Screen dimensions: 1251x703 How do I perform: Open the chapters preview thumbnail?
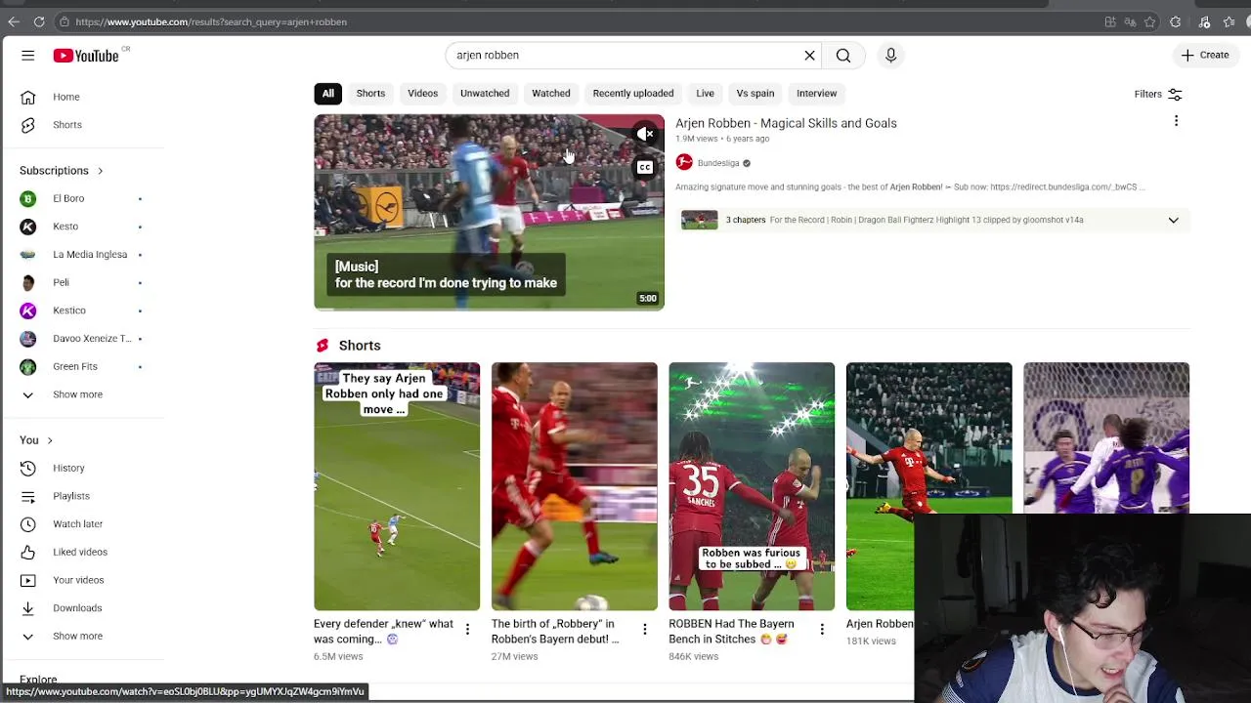click(699, 220)
